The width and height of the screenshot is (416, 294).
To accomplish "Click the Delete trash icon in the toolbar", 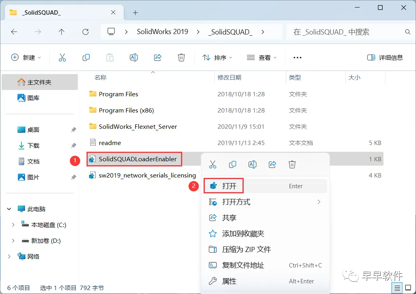I will pos(181,57).
